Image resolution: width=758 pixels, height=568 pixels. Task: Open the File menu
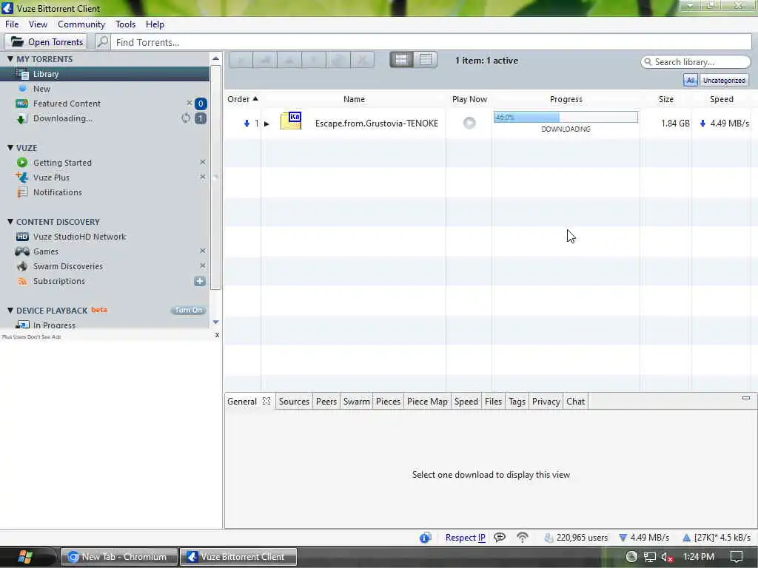point(12,24)
